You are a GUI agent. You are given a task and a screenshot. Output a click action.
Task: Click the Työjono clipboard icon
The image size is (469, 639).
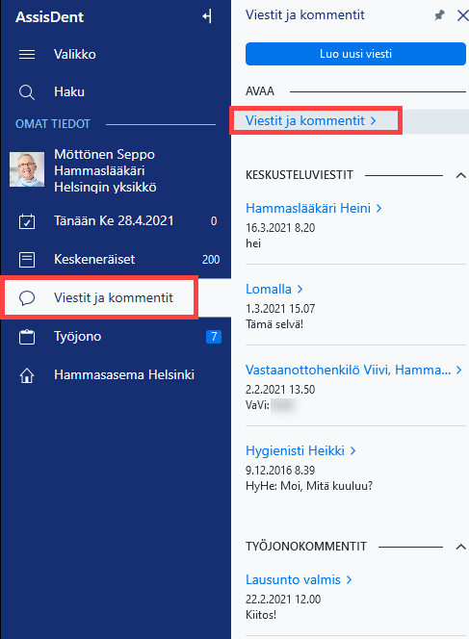pyautogui.click(x=27, y=337)
